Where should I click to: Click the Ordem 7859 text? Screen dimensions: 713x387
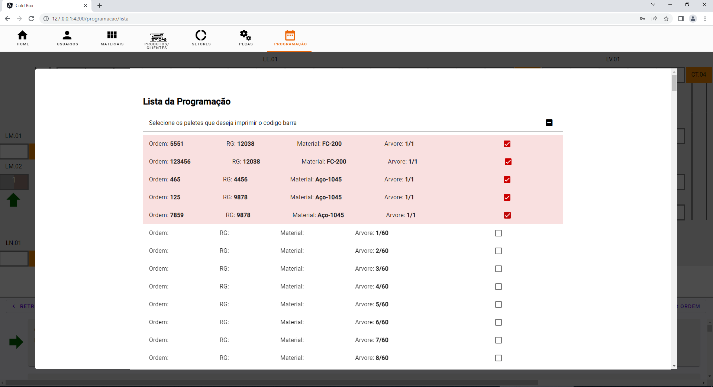tap(166, 215)
